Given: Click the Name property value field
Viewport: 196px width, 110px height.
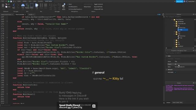Looking at the screenshot, I should (x=185, y=61).
